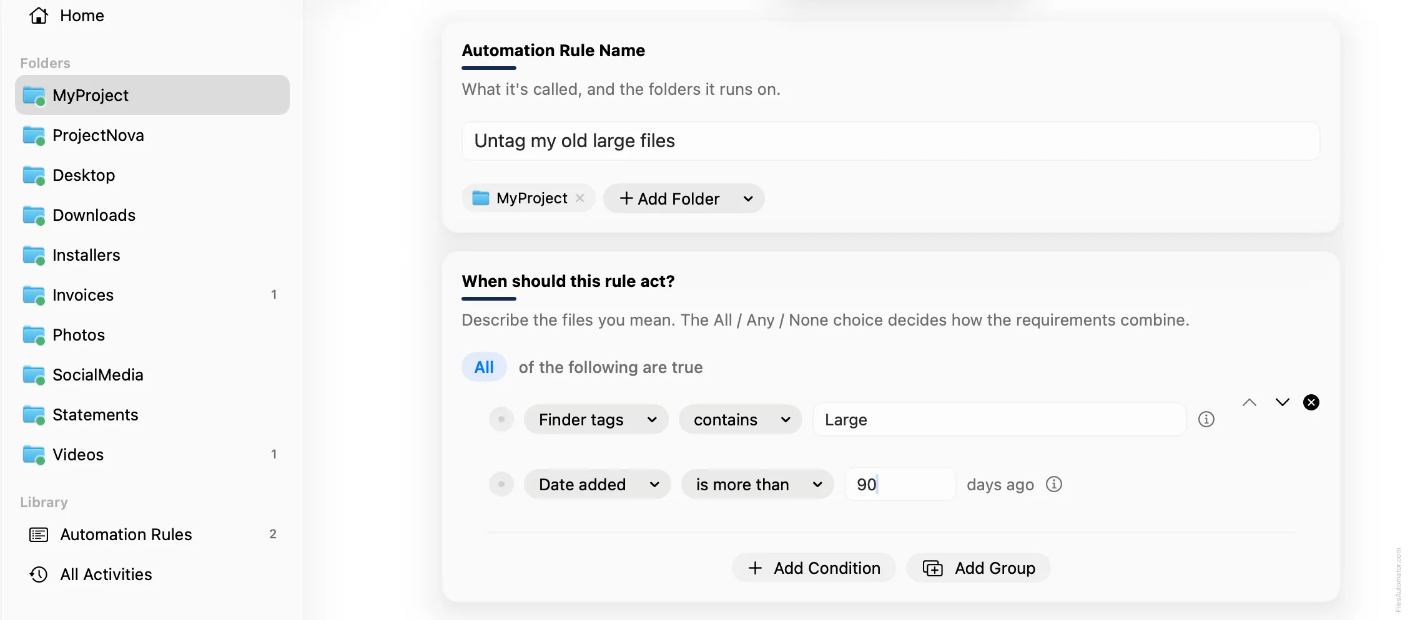Click the Add Condition button

(x=814, y=568)
